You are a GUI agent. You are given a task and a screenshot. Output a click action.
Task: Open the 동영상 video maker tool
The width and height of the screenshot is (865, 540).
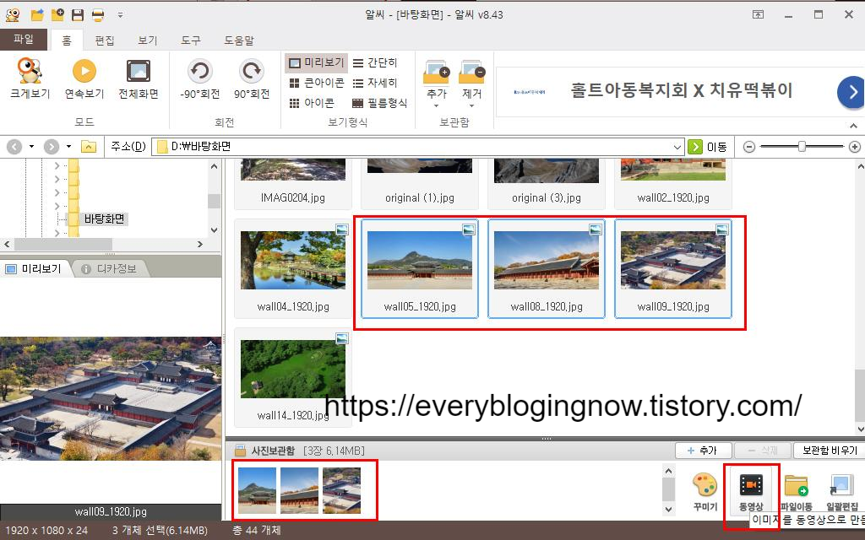(751, 492)
